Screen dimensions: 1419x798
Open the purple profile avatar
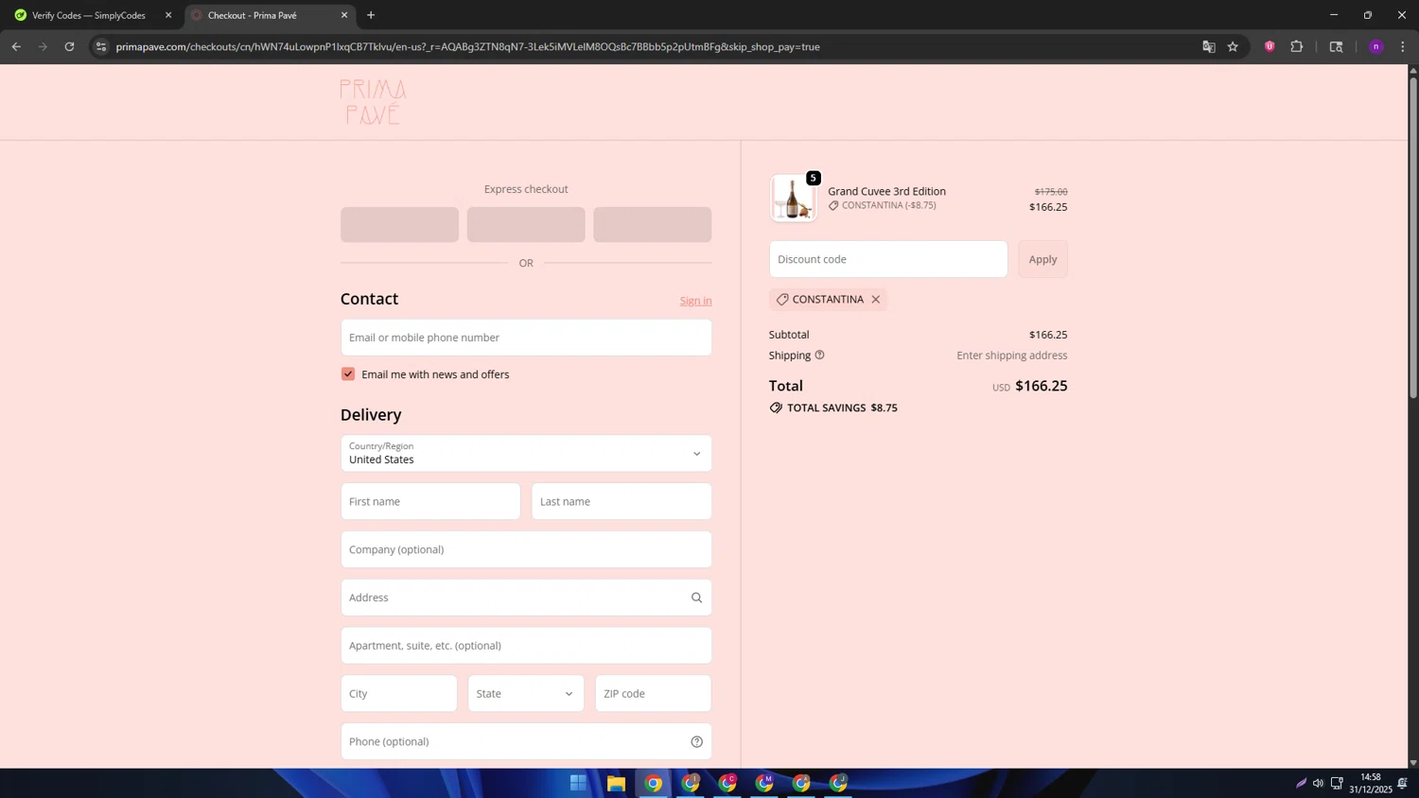[1375, 46]
